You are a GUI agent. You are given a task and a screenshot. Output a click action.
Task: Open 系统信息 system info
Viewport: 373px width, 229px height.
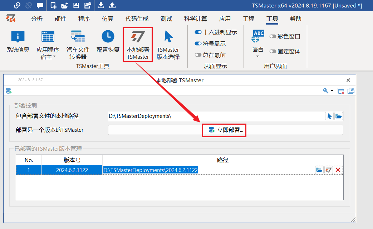coord(18,42)
